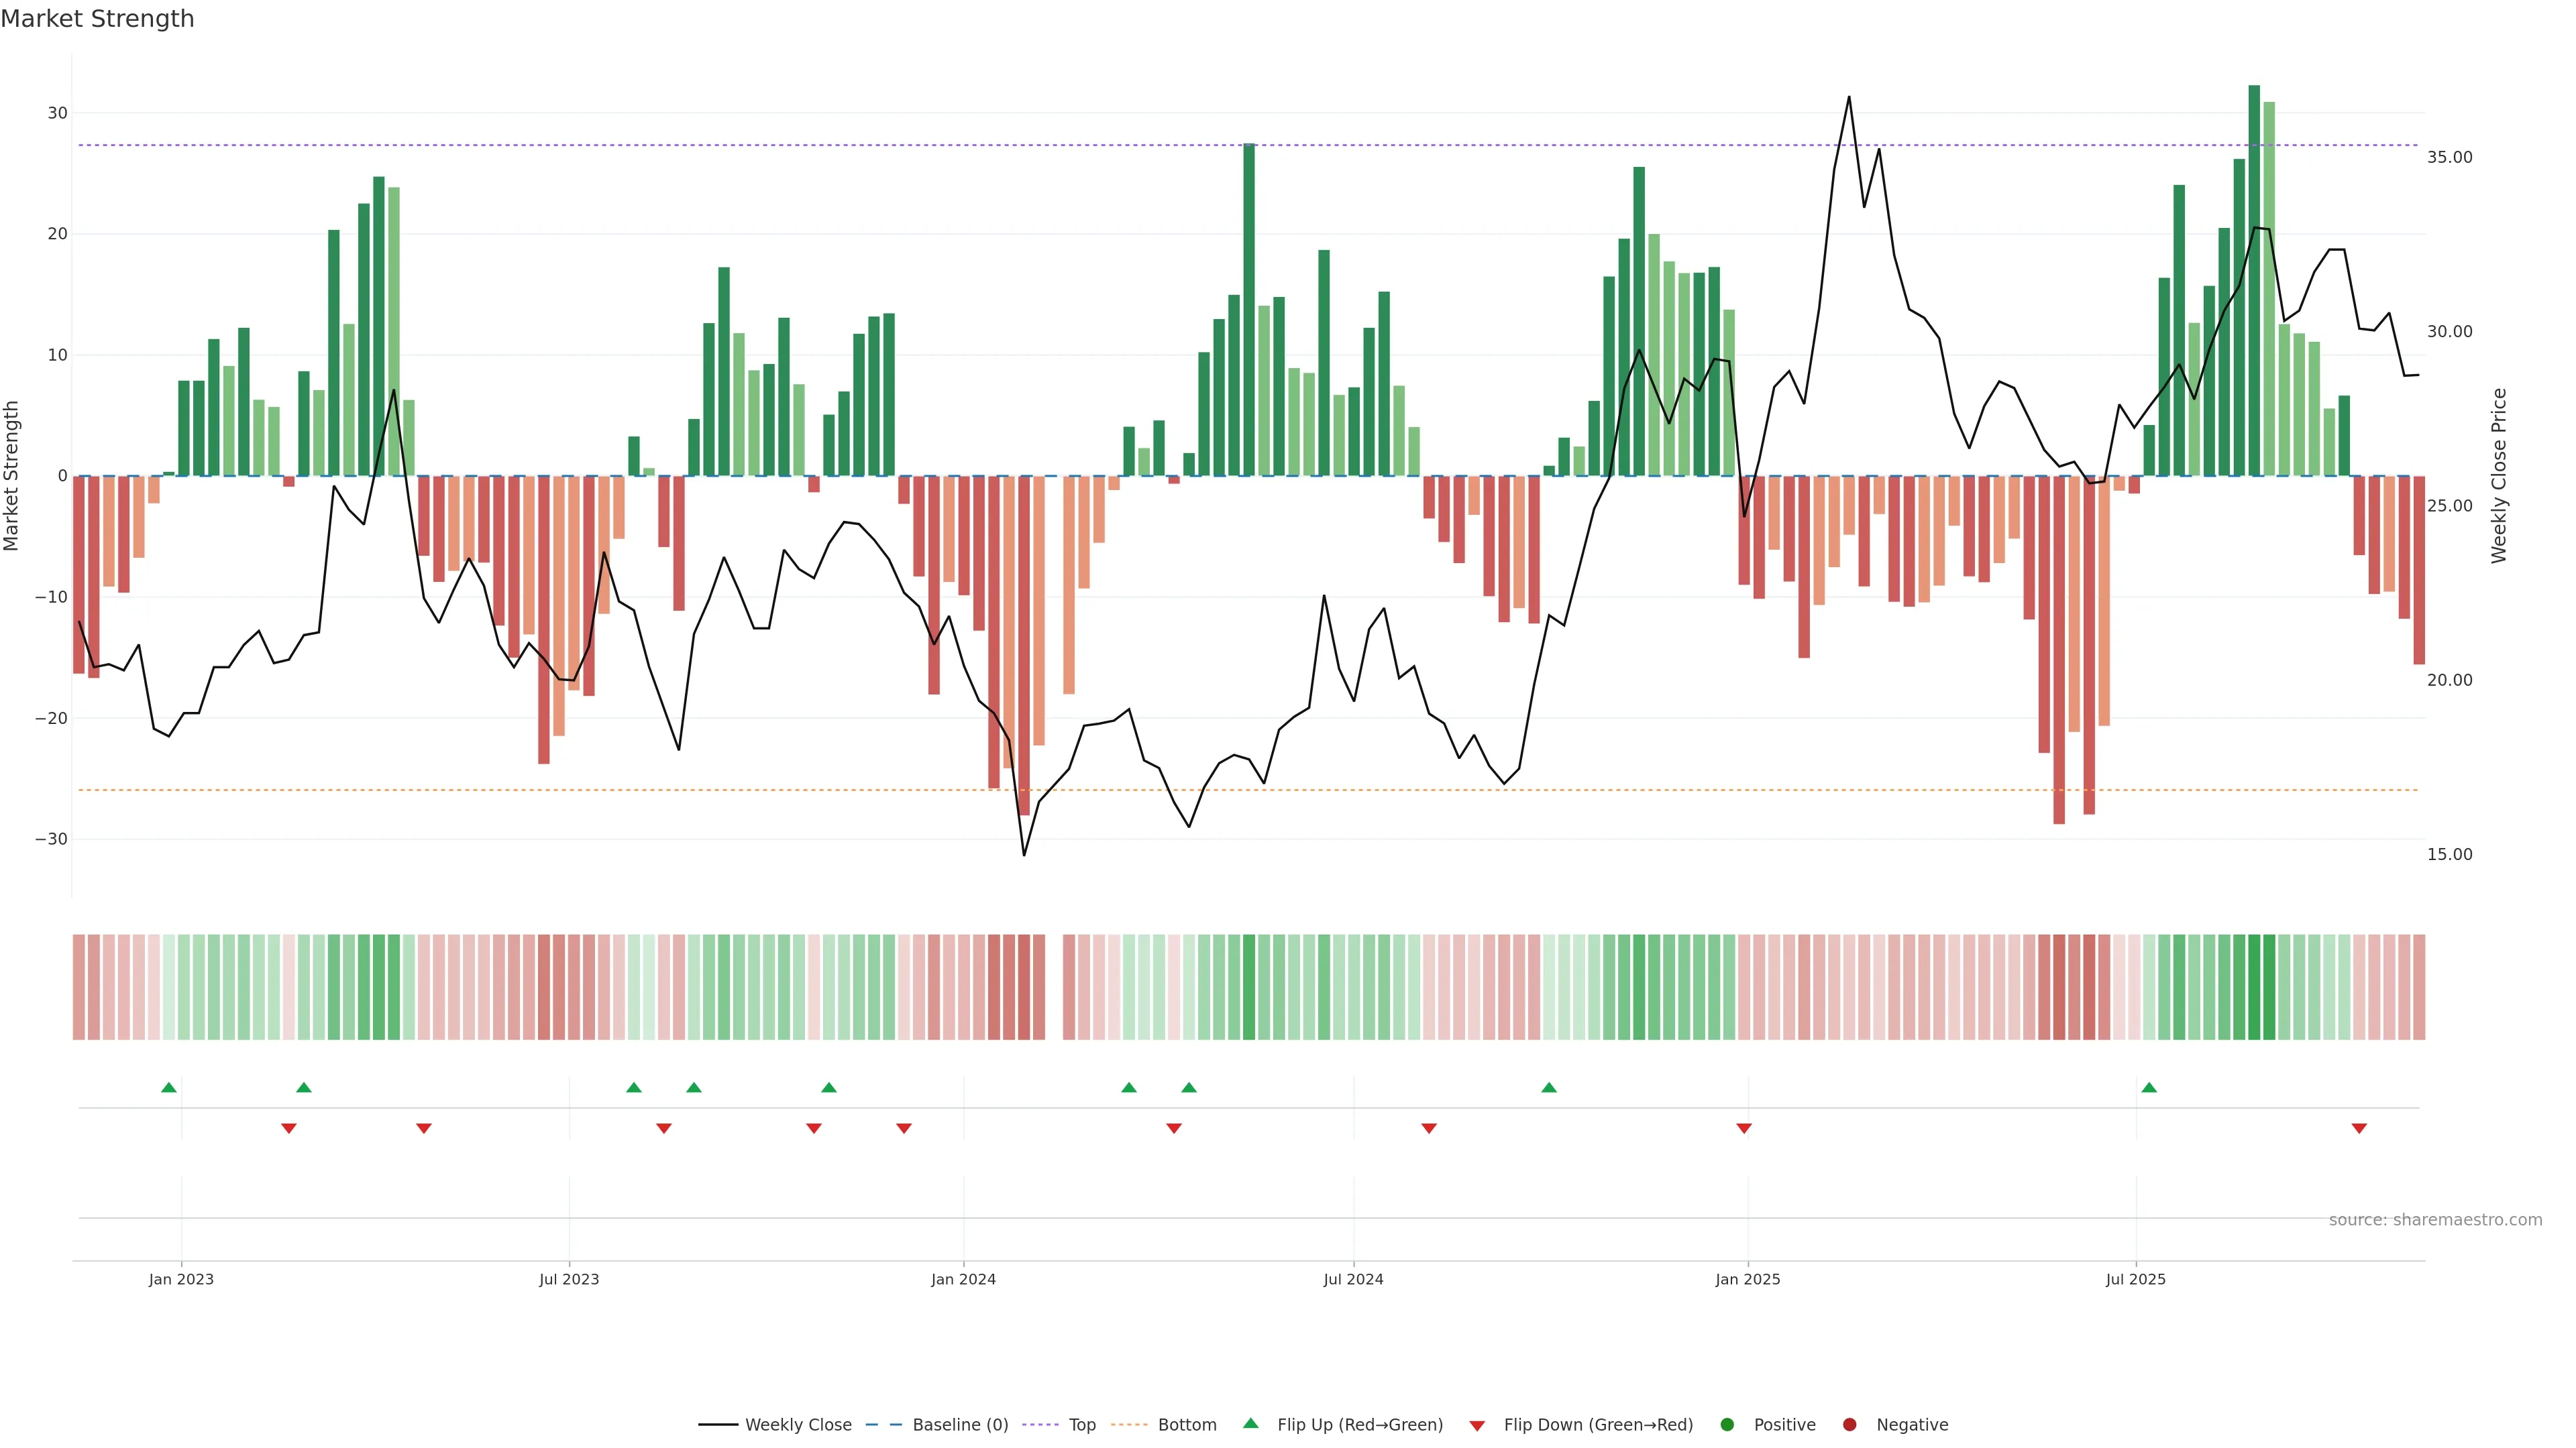Click the green flip-up triangle after Jul 2025
The image size is (2576, 1448).
point(2149,1087)
